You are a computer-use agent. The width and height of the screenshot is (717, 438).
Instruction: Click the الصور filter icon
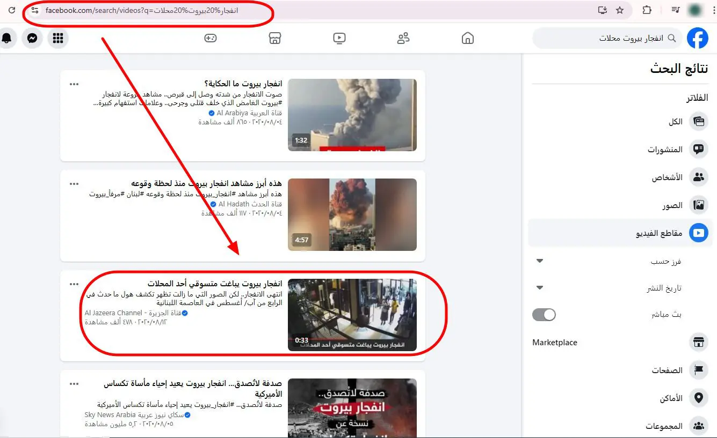[699, 205]
